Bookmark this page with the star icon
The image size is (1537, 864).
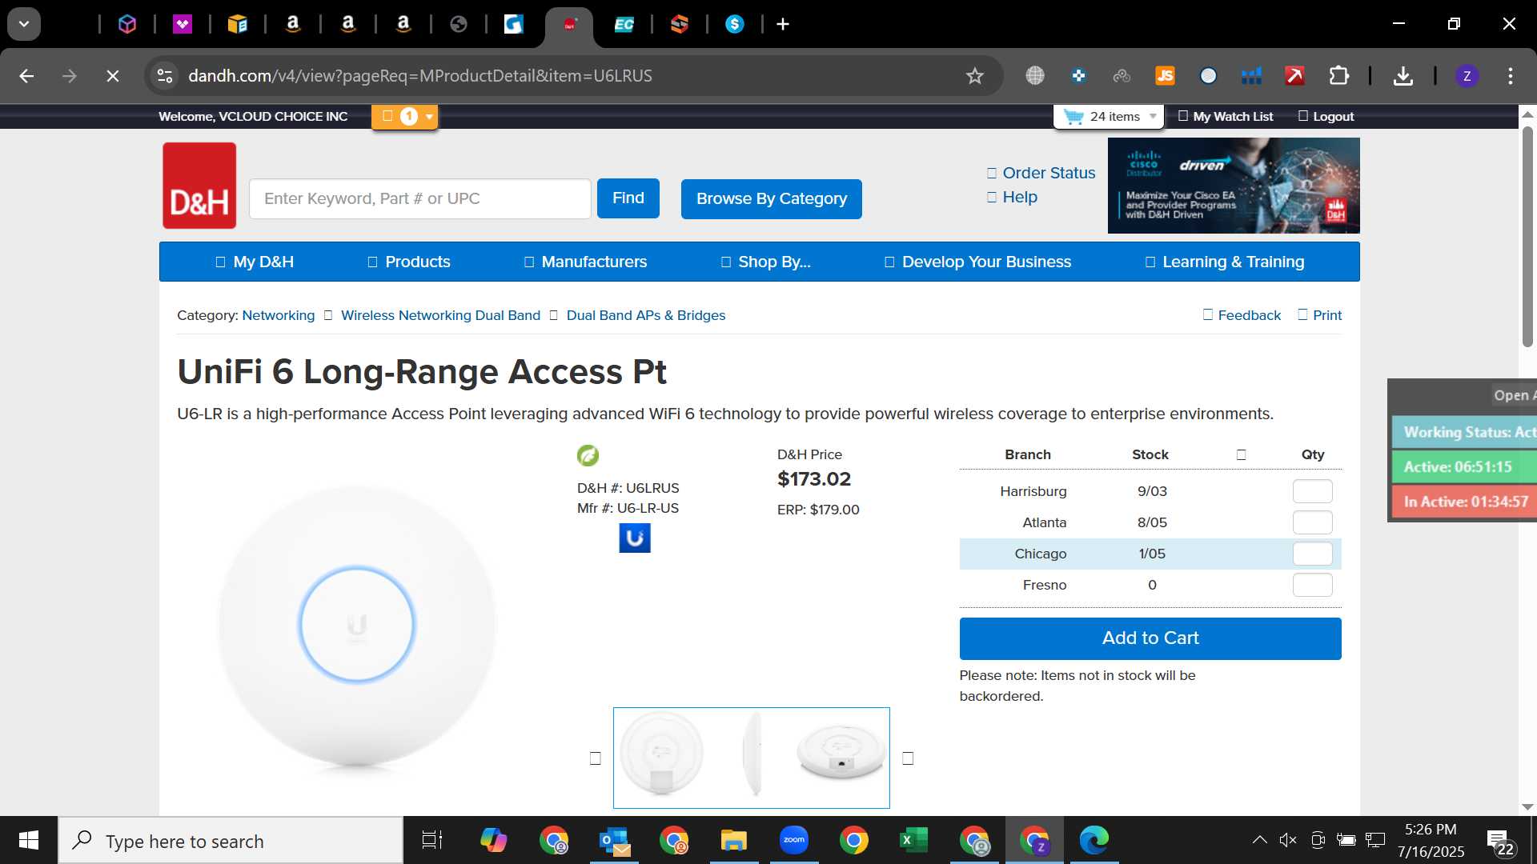pos(974,76)
